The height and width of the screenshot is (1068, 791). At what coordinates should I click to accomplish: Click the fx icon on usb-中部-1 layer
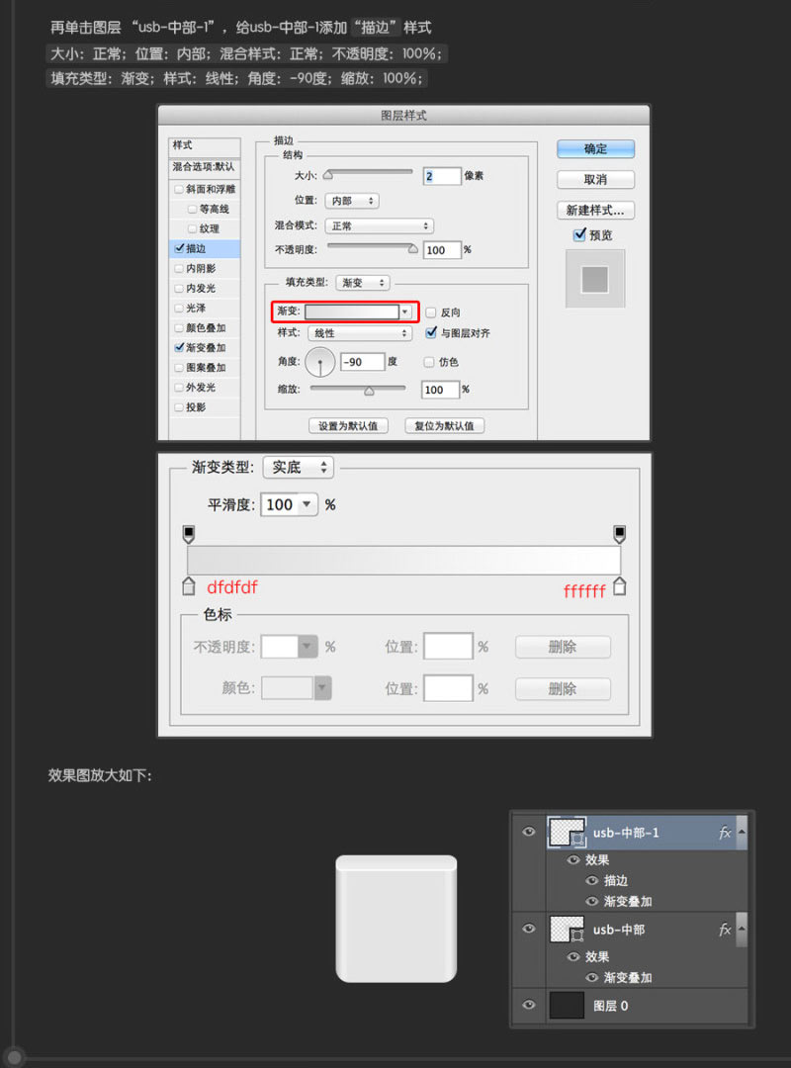(725, 832)
